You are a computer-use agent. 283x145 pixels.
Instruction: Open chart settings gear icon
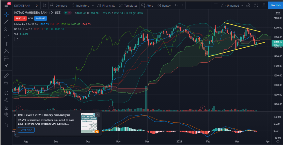tap(248, 5)
